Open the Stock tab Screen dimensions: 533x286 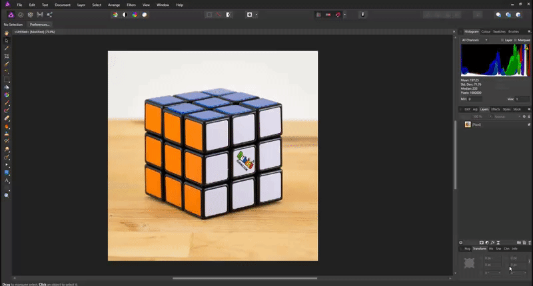pyautogui.click(x=517, y=109)
